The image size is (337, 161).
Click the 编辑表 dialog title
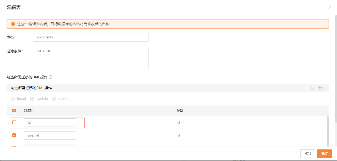pos(14,7)
